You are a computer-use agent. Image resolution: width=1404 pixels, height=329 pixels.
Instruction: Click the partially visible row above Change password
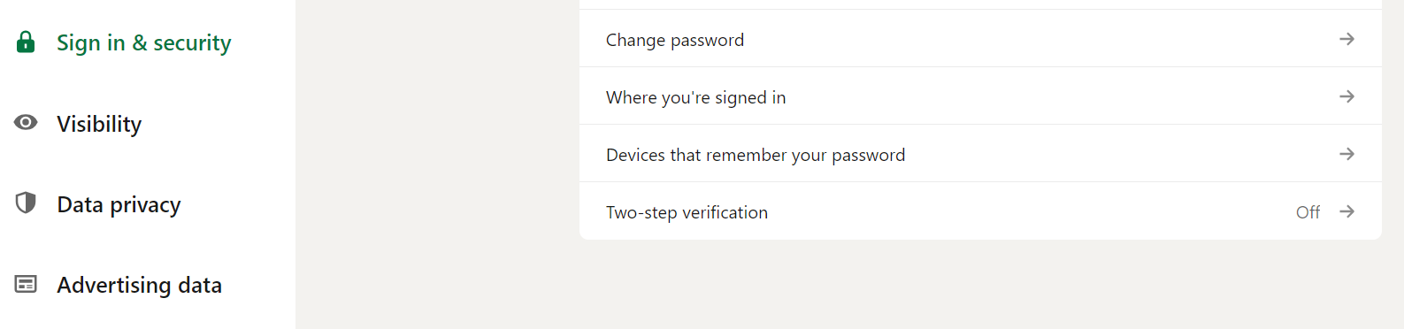tap(980, 4)
